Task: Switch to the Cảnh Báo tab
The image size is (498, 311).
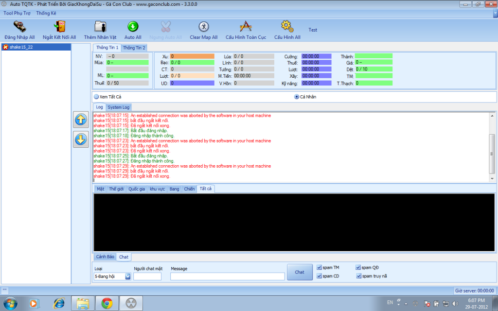Action: [x=105, y=257]
